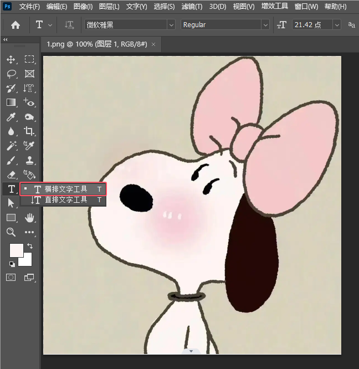The width and height of the screenshot is (359, 369).
Task: Select the Sponge tool
Action: 29,117
